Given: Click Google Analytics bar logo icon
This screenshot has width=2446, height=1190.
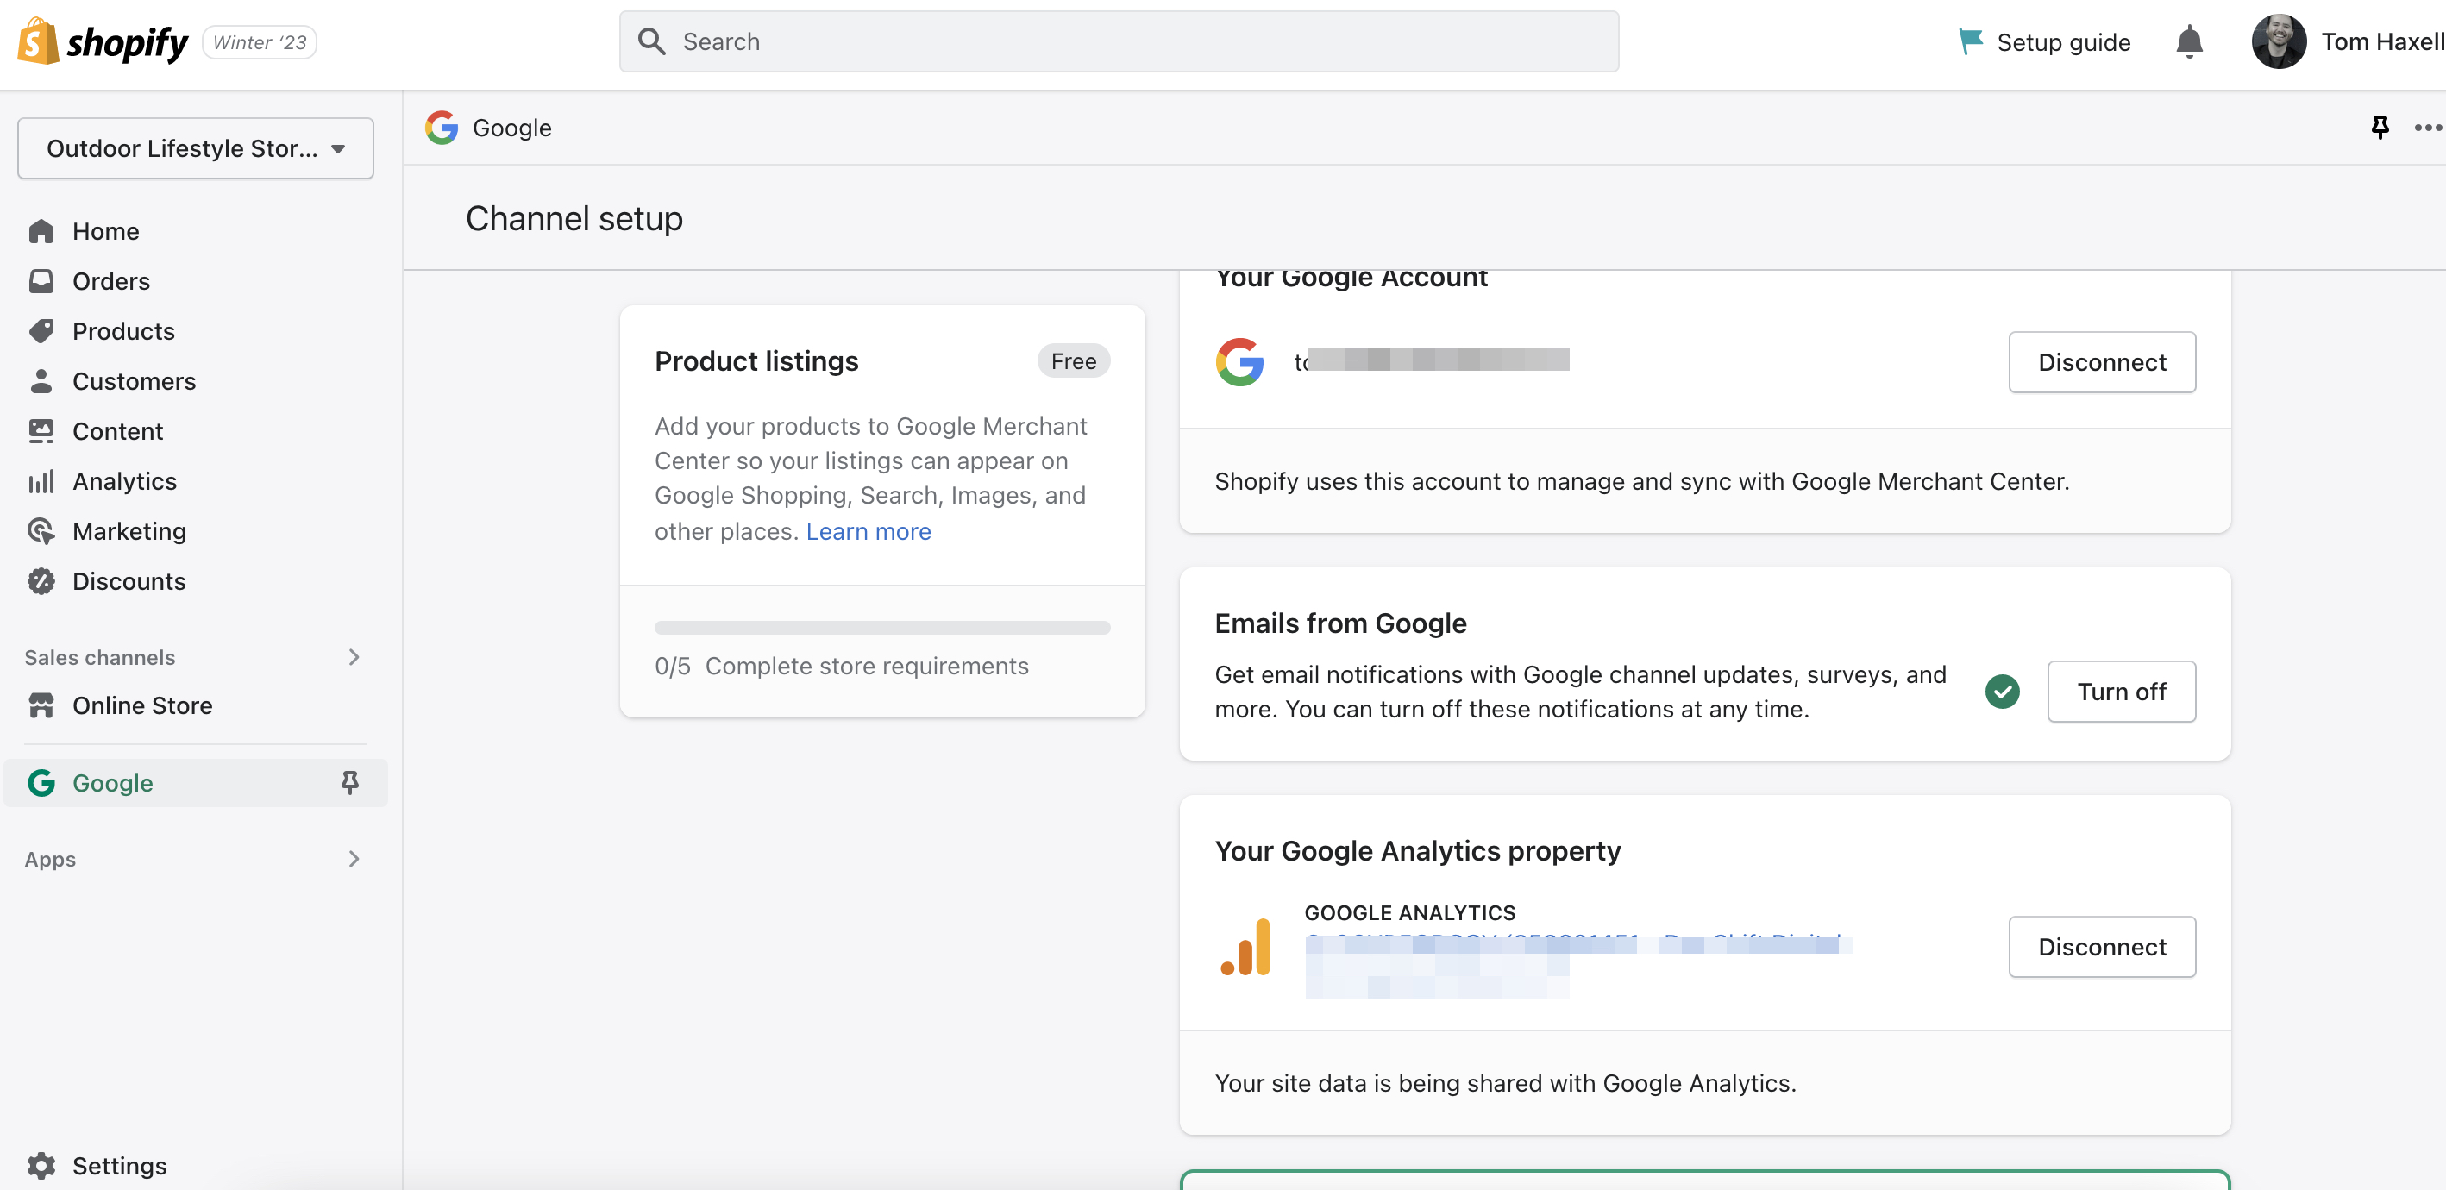Looking at the screenshot, I should 1245,947.
